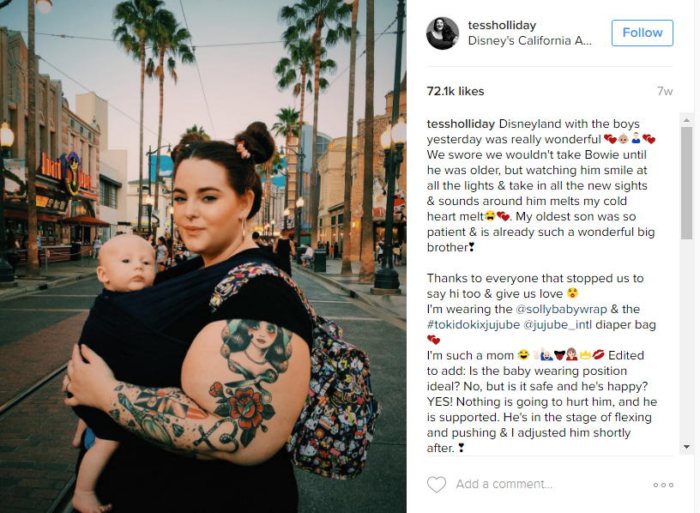Click the crown emoji in caption
The width and height of the screenshot is (700, 513).
point(585,355)
